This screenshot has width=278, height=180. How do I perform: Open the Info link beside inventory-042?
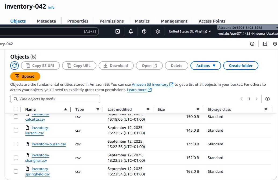pyautogui.click(x=51, y=8)
